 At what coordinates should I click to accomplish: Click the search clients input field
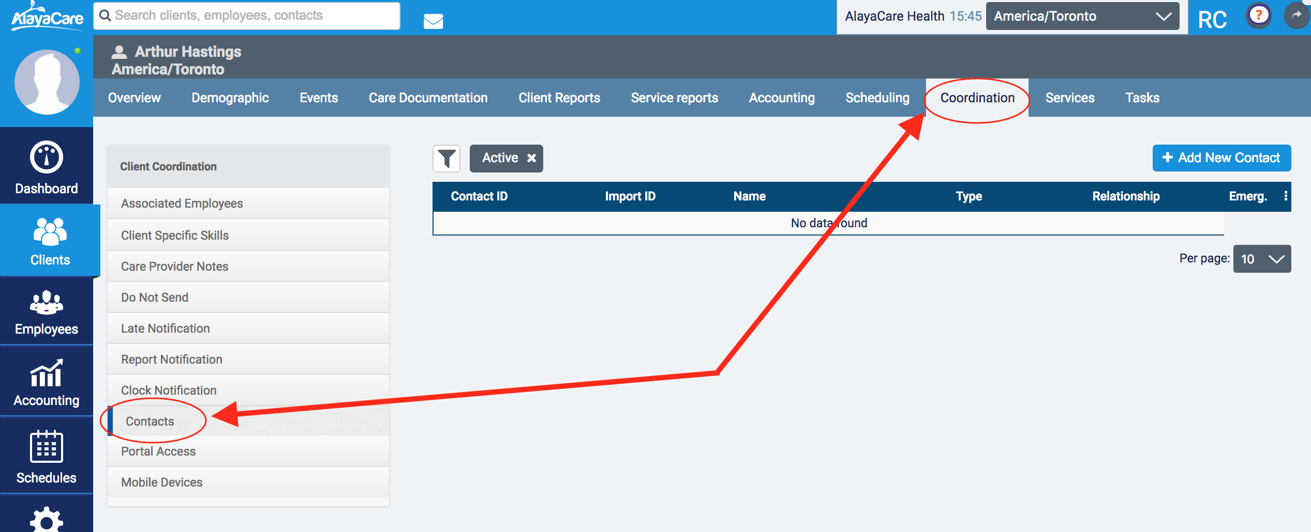[x=246, y=15]
